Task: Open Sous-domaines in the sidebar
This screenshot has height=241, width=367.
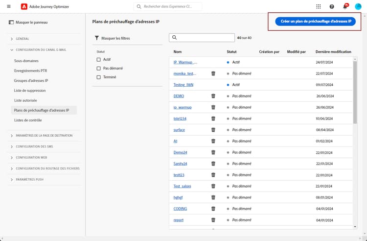Action: tap(26, 61)
